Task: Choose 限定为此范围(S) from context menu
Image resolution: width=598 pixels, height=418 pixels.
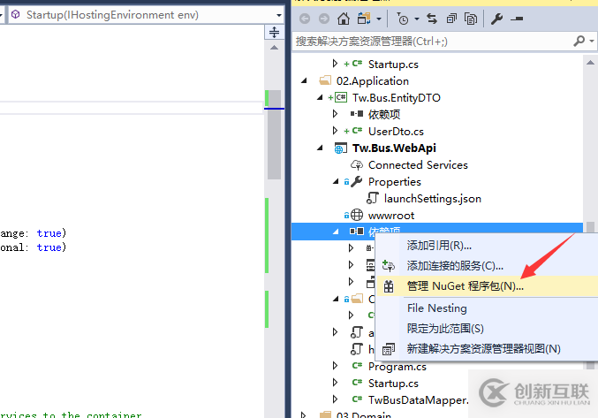Action: tap(445, 329)
